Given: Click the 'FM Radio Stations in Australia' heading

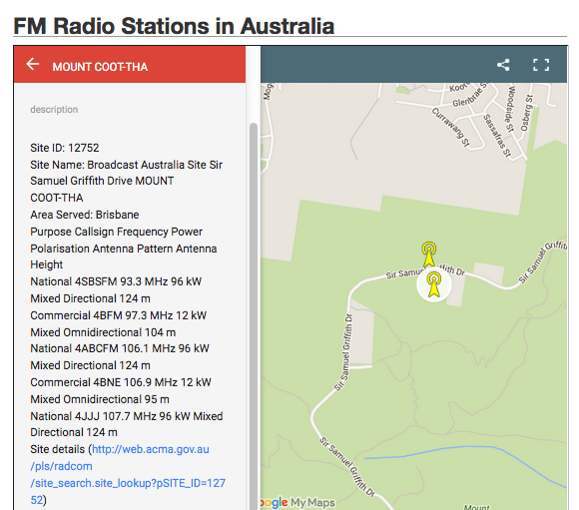Looking at the screenshot, I should point(174,26).
